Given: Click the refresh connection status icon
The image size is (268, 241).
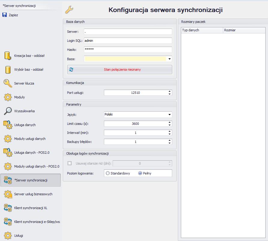Looking at the screenshot, I should pyautogui.click(x=71, y=70).
